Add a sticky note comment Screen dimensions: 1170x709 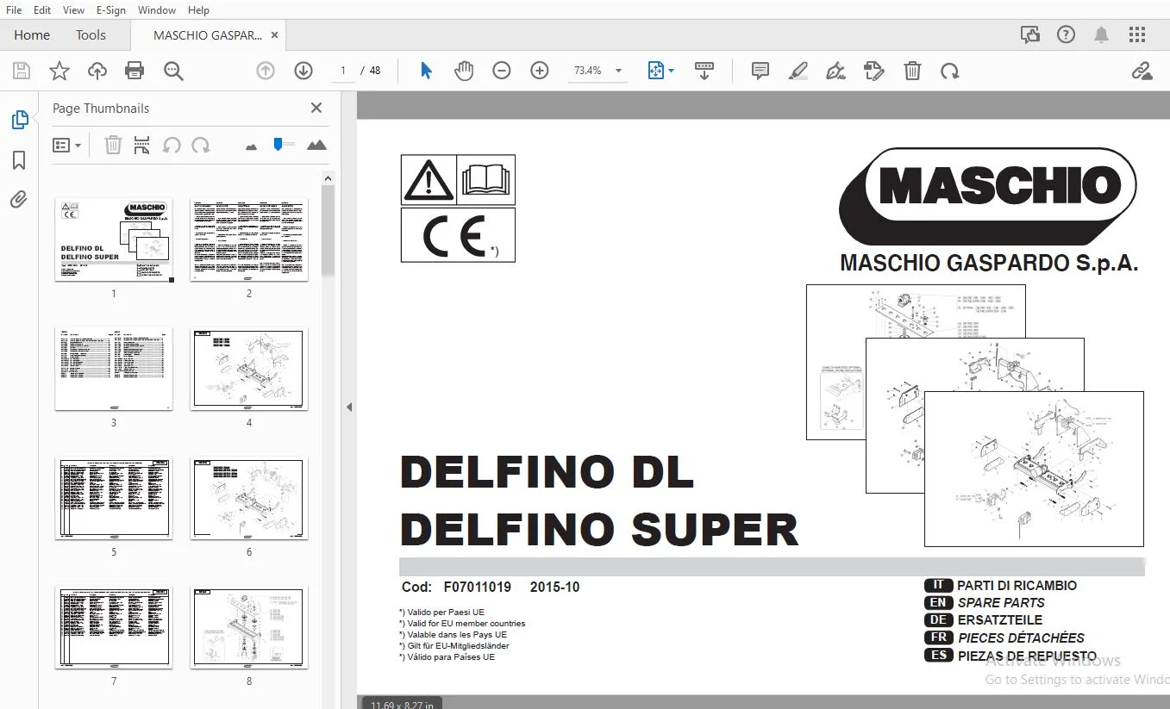(x=760, y=71)
